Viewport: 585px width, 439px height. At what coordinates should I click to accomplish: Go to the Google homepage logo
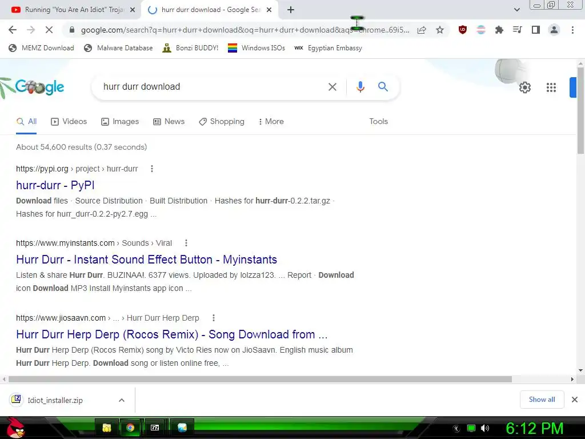pos(39,87)
